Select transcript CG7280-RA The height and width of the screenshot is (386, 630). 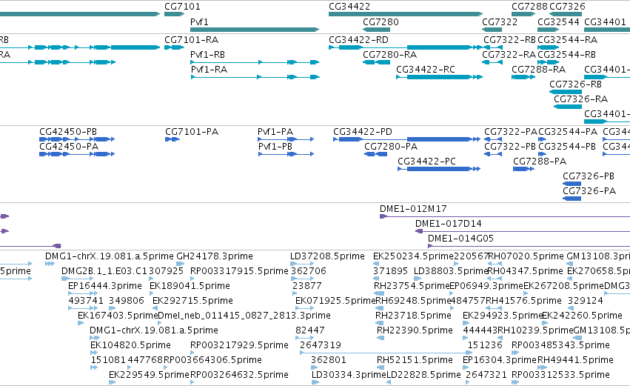click(389, 55)
